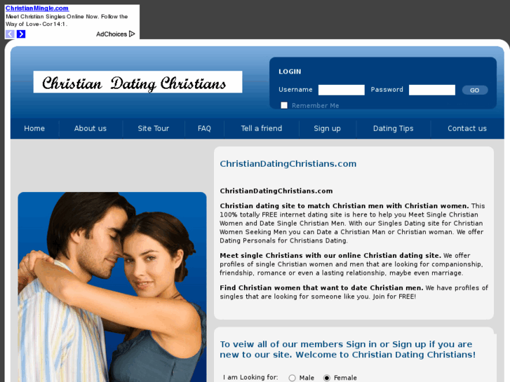Click the couple photo
510x382 pixels.
pyautogui.click(x=112, y=287)
